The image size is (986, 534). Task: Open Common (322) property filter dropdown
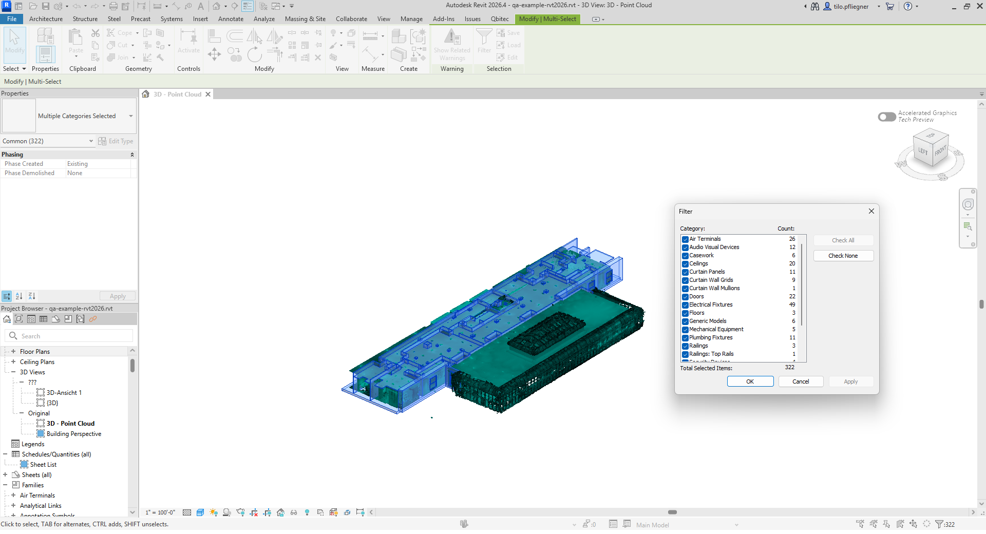click(48, 141)
